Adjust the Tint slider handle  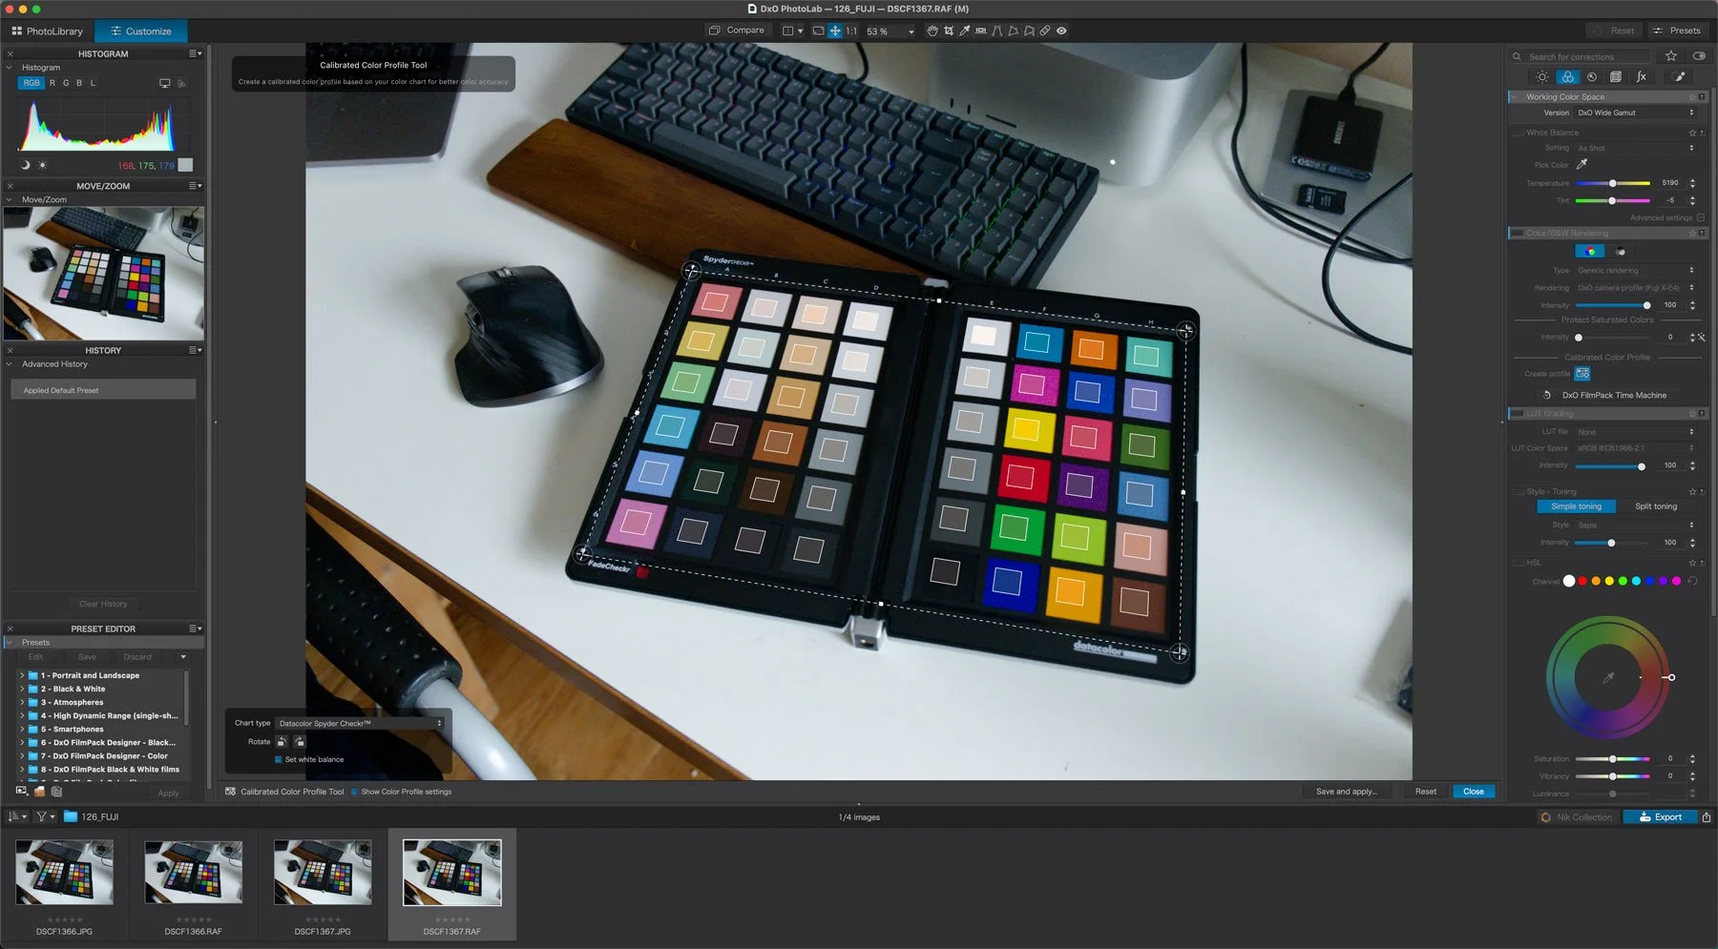(x=1612, y=200)
